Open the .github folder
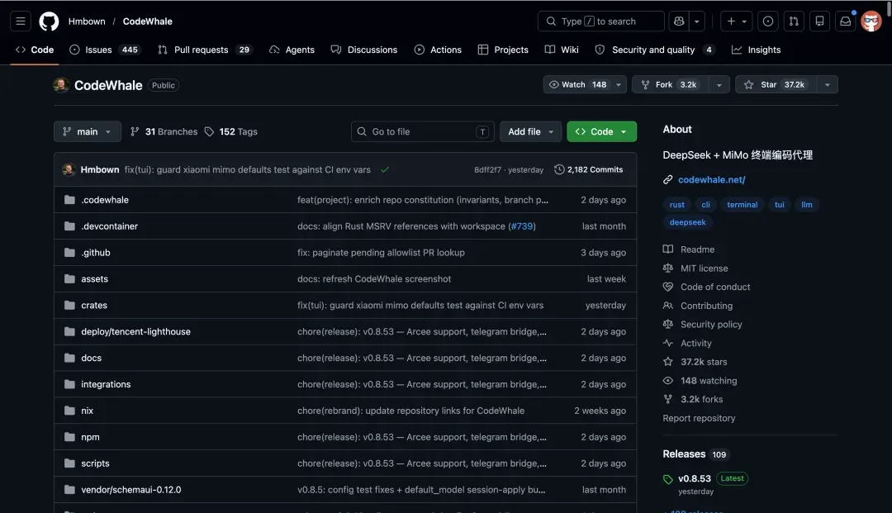This screenshot has width=892, height=513. [96, 253]
